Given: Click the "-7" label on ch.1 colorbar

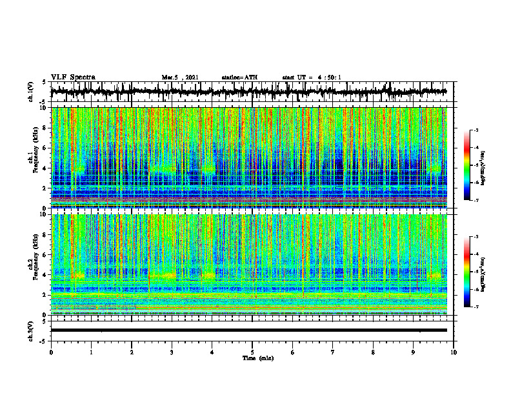Looking at the screenshot, I should [x=476, y=200].
